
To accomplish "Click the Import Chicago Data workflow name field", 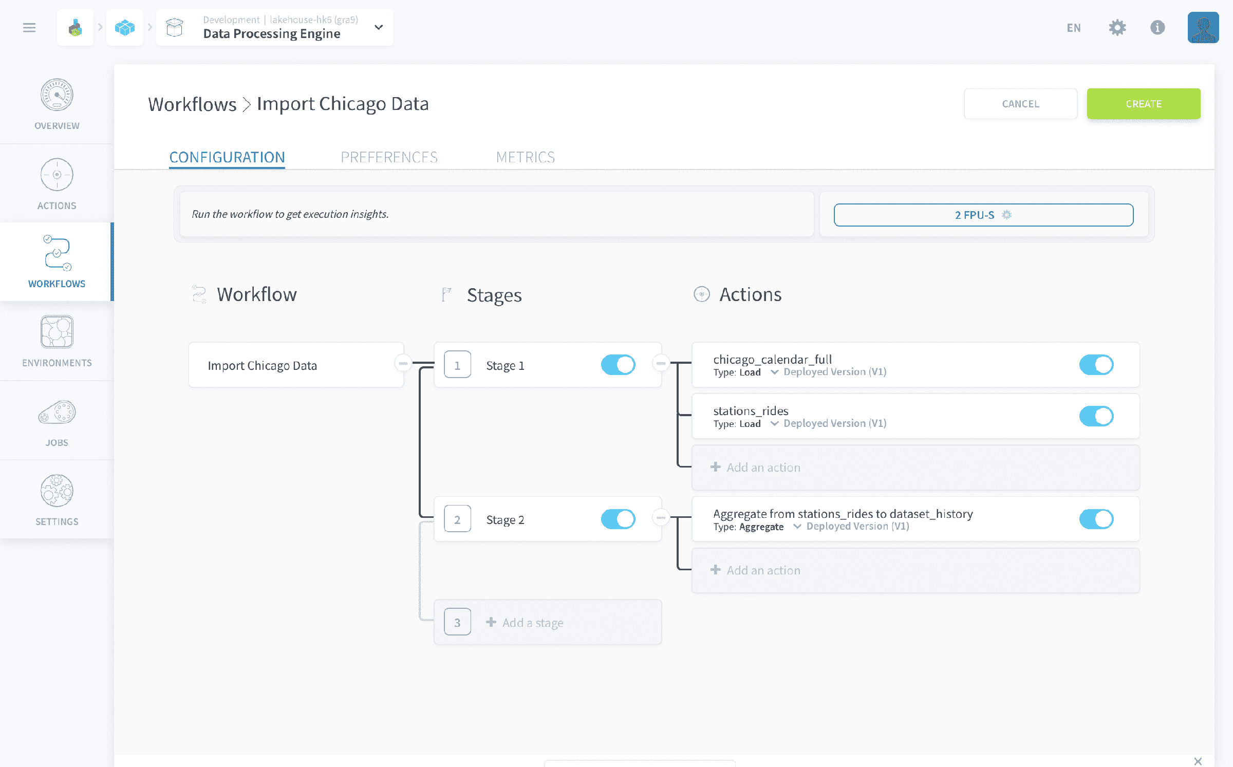I will [296, 365].
